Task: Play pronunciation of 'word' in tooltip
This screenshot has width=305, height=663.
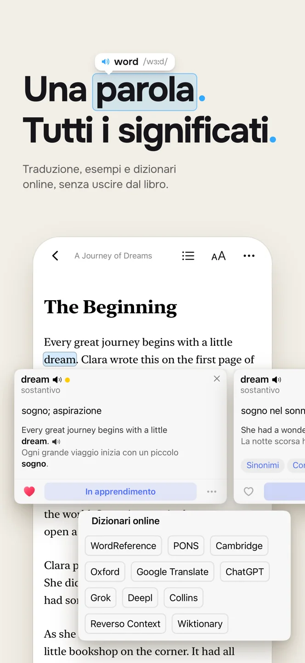Action: 106,62
